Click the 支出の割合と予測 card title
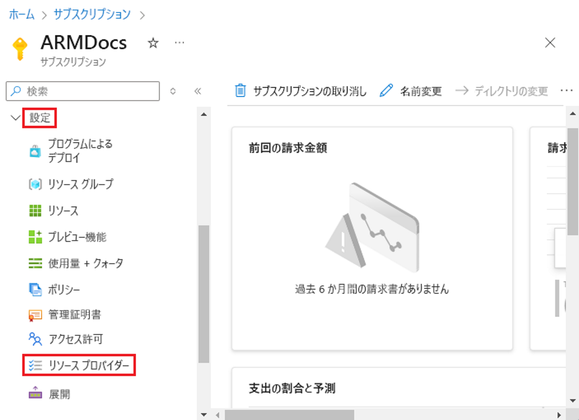The image size is (579, 420). [292, 388]
